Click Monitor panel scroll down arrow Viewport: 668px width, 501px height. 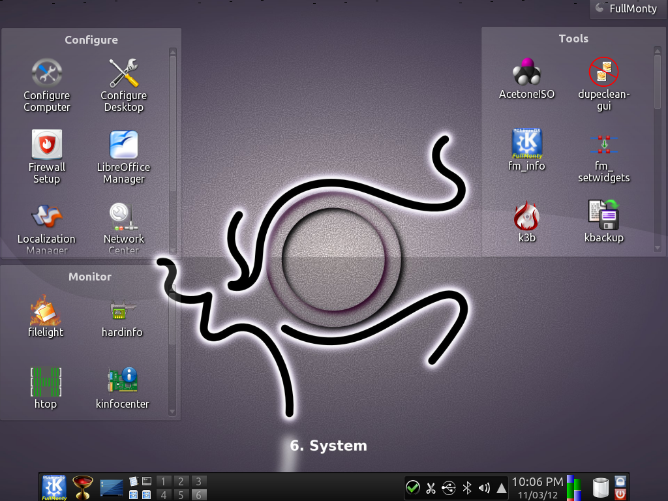(x=172, y=412)
